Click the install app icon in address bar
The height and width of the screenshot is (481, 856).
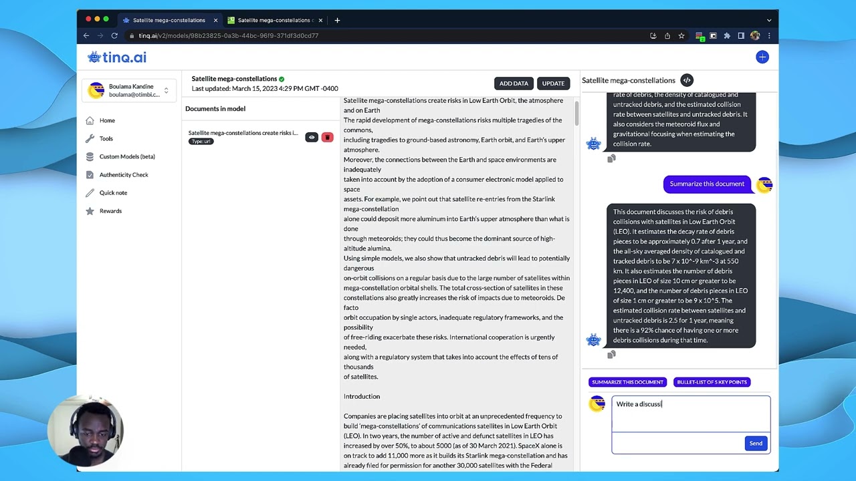(653, 36)
